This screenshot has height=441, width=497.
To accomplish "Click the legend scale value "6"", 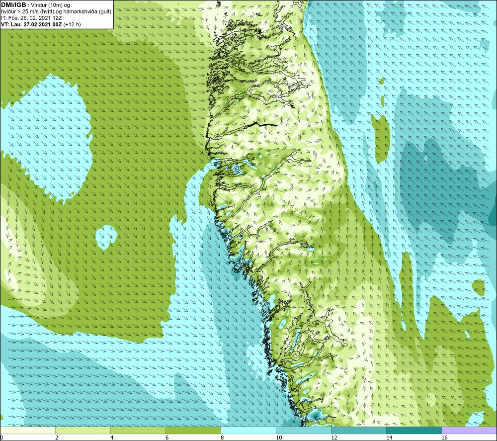I will point(166,438).
